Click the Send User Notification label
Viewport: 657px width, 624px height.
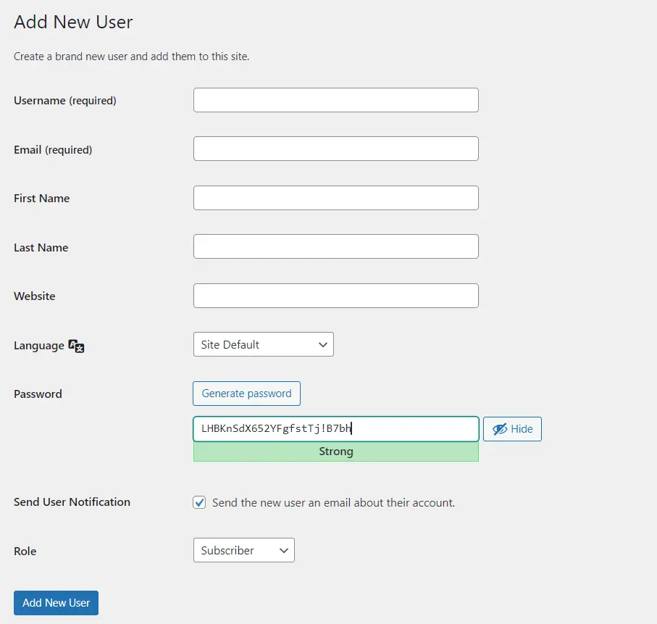tap(72, 502)
